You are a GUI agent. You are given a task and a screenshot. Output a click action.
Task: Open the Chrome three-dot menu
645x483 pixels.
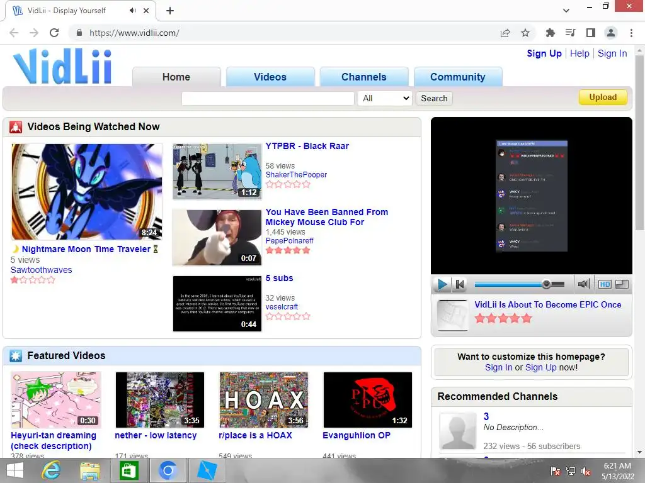[x=631, y=33]
